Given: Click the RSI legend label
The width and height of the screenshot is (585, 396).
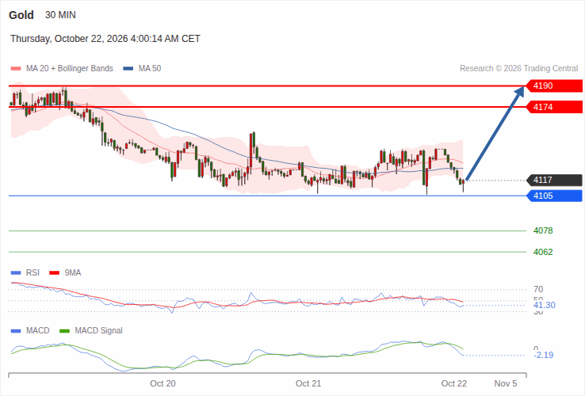Looking at the screenshot, I should [32, 273].
